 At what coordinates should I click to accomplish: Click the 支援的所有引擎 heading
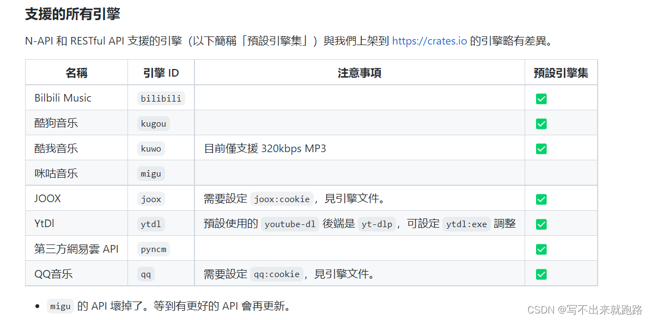72,14
